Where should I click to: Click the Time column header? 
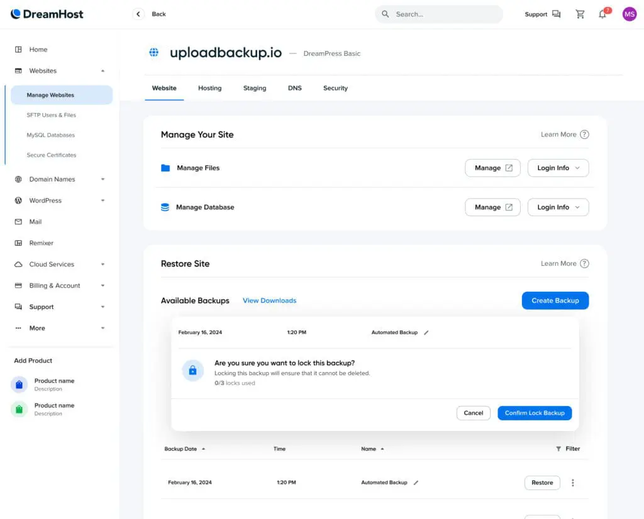pos(279,449)
